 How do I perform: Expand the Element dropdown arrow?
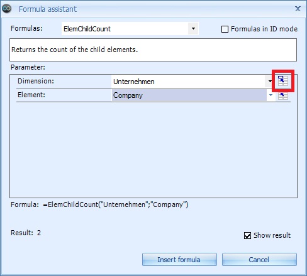click(271, 95)
